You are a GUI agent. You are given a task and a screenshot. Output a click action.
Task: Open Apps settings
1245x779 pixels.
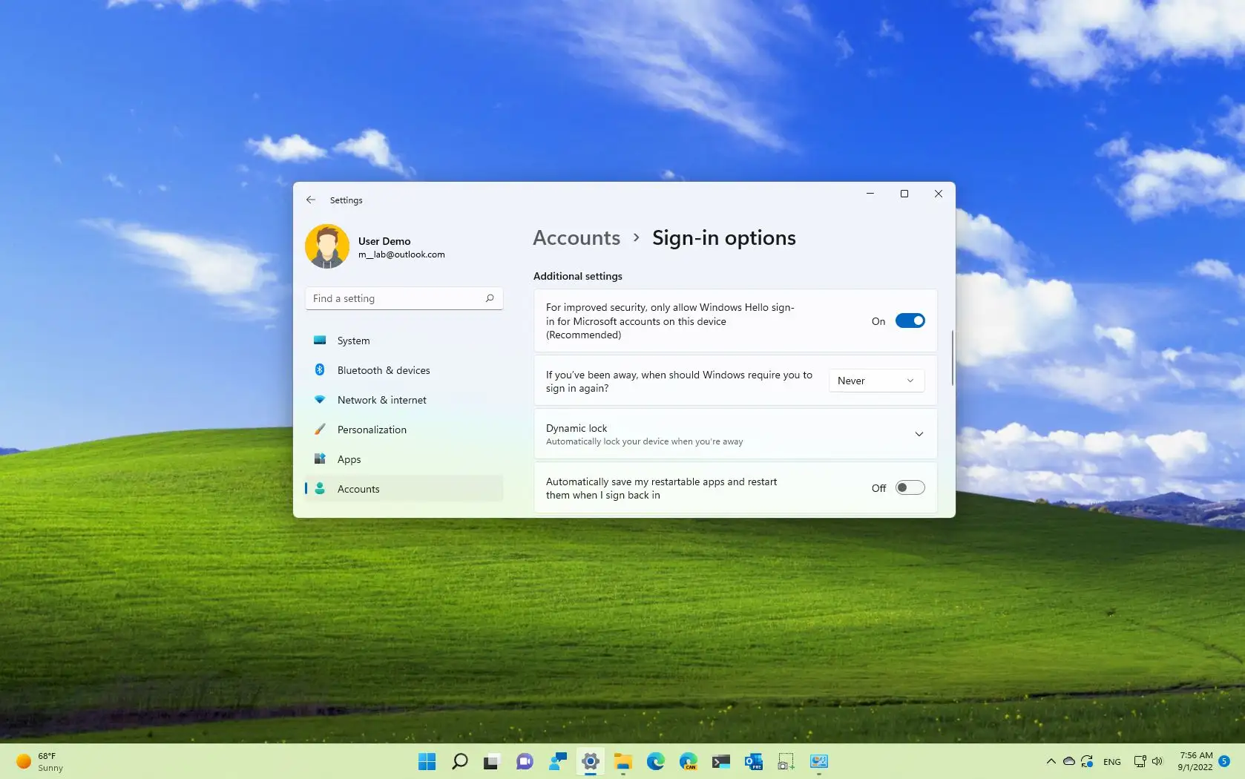click(x=349, y=459)
